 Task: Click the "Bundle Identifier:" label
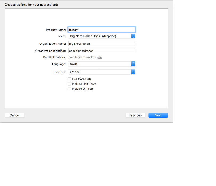coord(54,57)
